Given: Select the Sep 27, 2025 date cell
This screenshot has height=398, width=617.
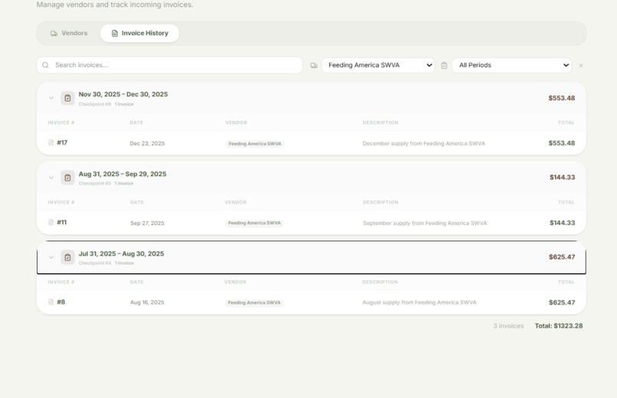Looking at the screenshot, I should tap(147, 223).
